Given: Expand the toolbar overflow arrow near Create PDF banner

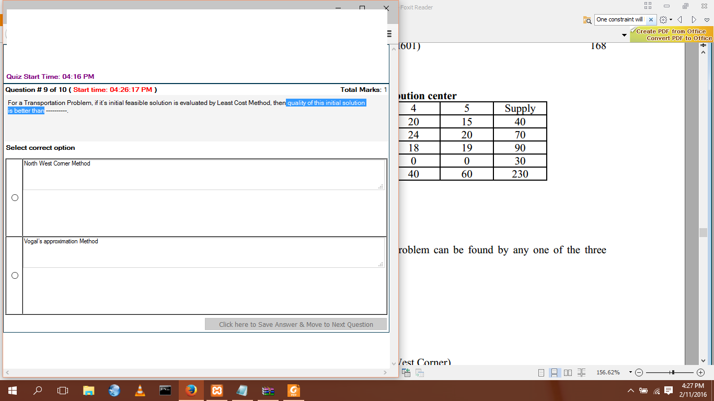Looking at the screenshot, I should [624, 35].
